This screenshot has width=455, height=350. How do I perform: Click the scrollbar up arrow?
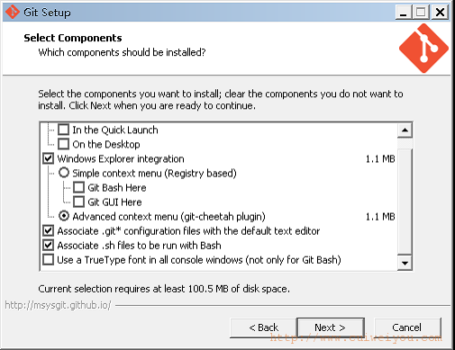(x=405, y=130)
